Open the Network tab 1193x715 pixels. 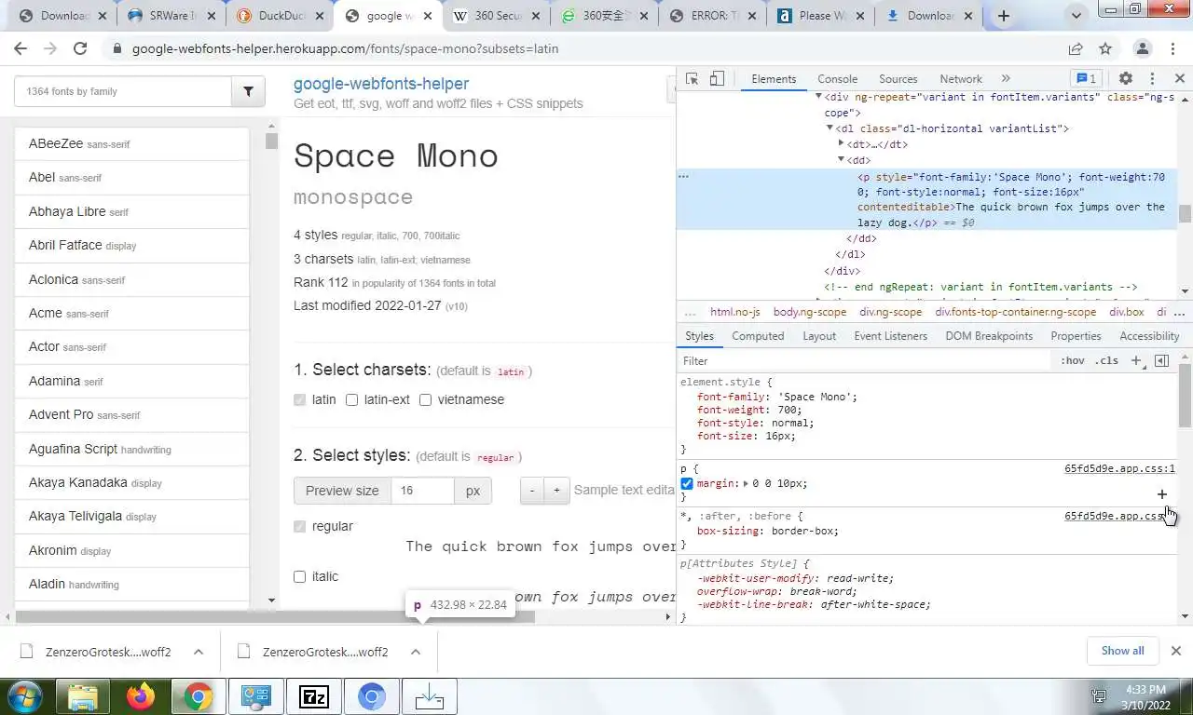pos(961,79)
